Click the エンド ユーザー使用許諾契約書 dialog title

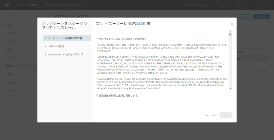point(123,24)
